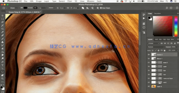179x93 pixels.
Task: Open the path alignment icon in options bar
Action: coord(87,8)
